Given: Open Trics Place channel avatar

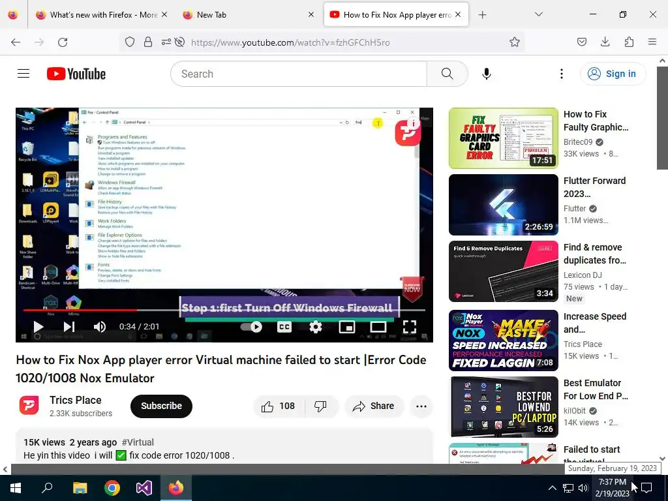Looking at the screenshot, I should click(29, 405).
